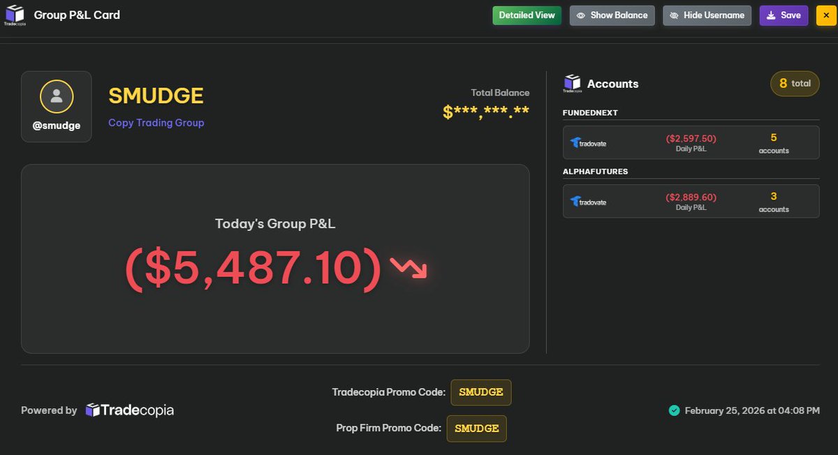
Task: Click the Tradecopia logo in the header
Action: (15, 15)
